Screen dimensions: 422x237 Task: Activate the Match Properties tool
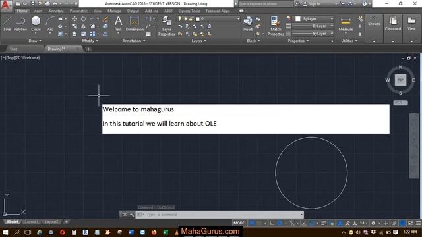(276, 26)
